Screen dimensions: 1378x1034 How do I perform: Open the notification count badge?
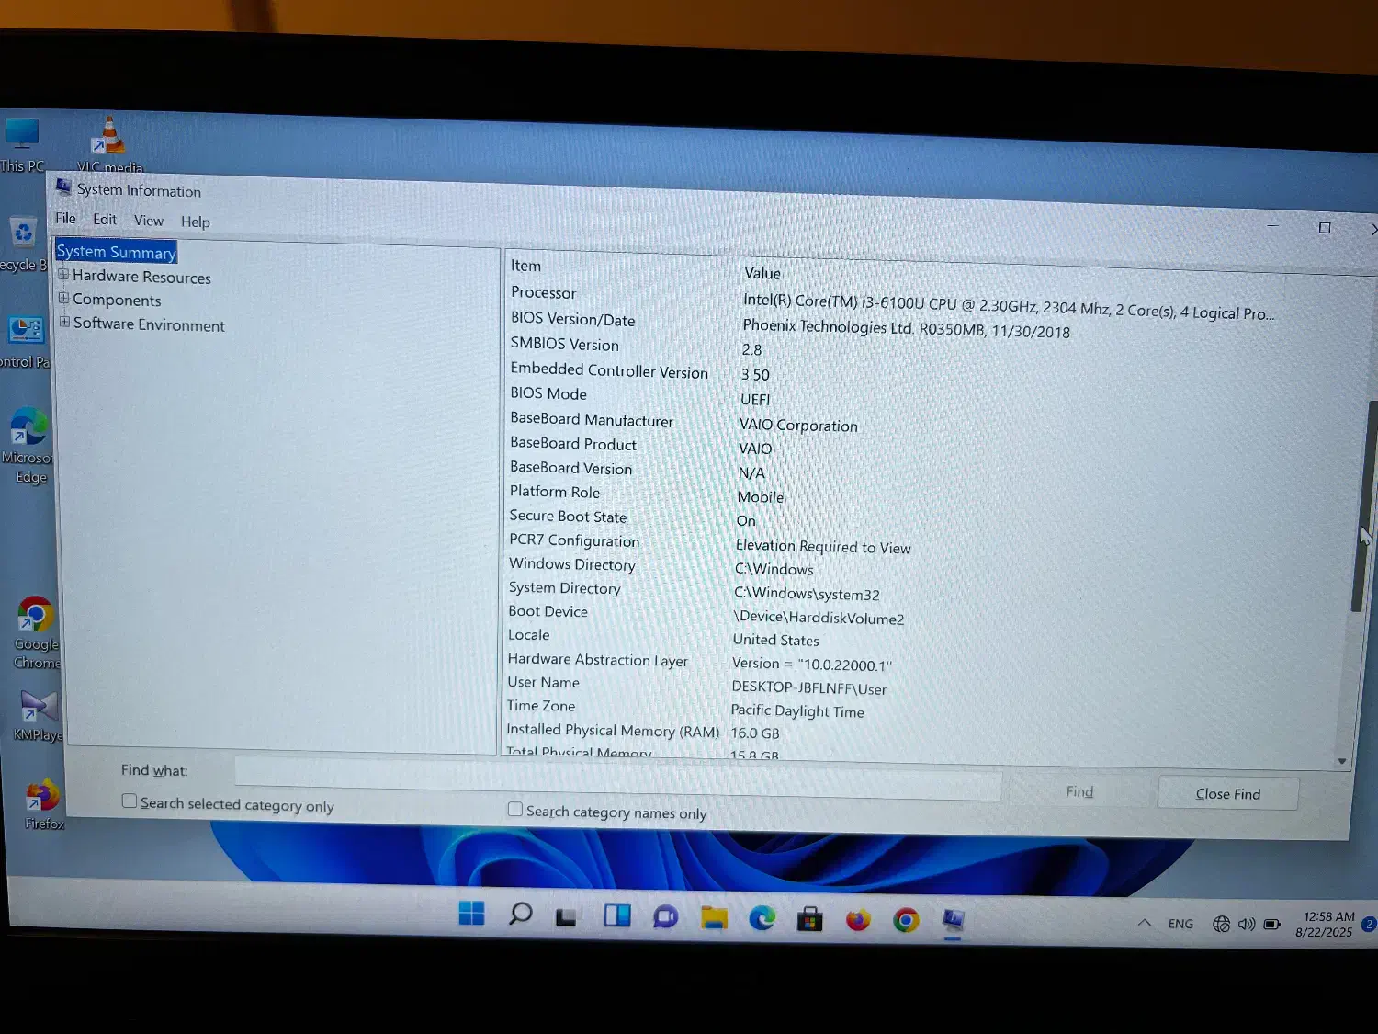[1369, 925]
